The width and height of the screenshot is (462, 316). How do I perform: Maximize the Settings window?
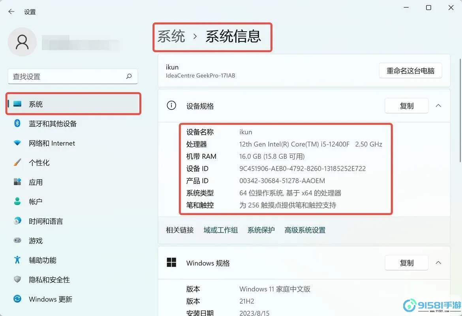click(x=429, y=8)
